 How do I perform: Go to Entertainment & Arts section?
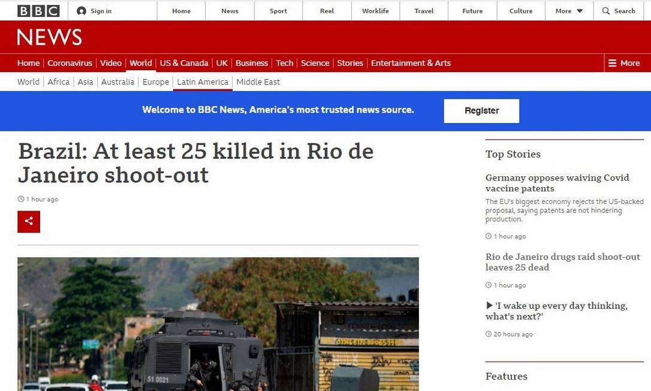pyautogui.click(x=411, y=63)
